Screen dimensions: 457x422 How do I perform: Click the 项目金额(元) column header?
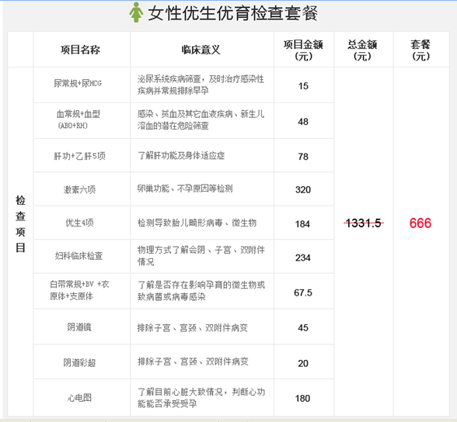pos(303,50)
